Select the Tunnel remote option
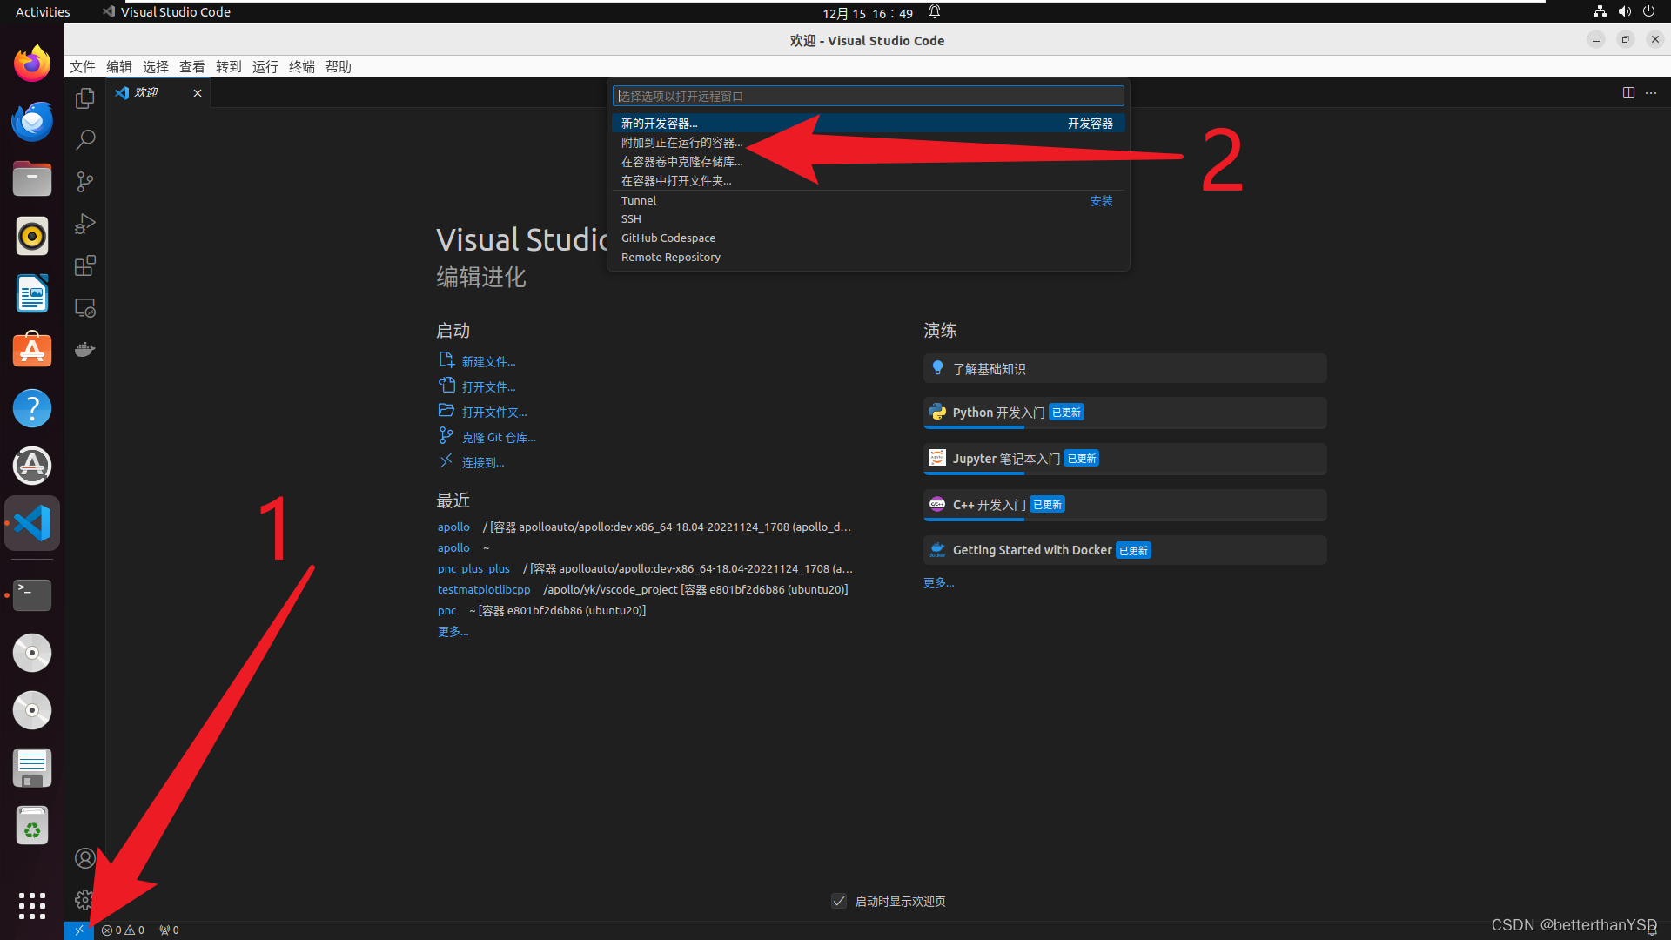The width and height of the screenshot is (1671, 940). [868, 200]
